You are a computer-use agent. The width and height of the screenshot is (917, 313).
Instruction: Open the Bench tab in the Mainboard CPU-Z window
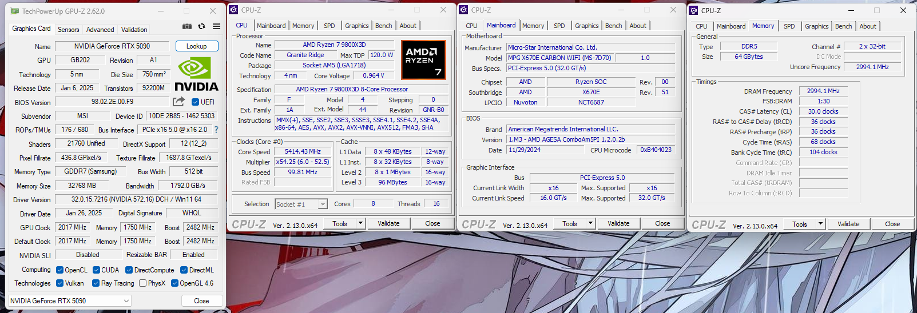point(613,26)
